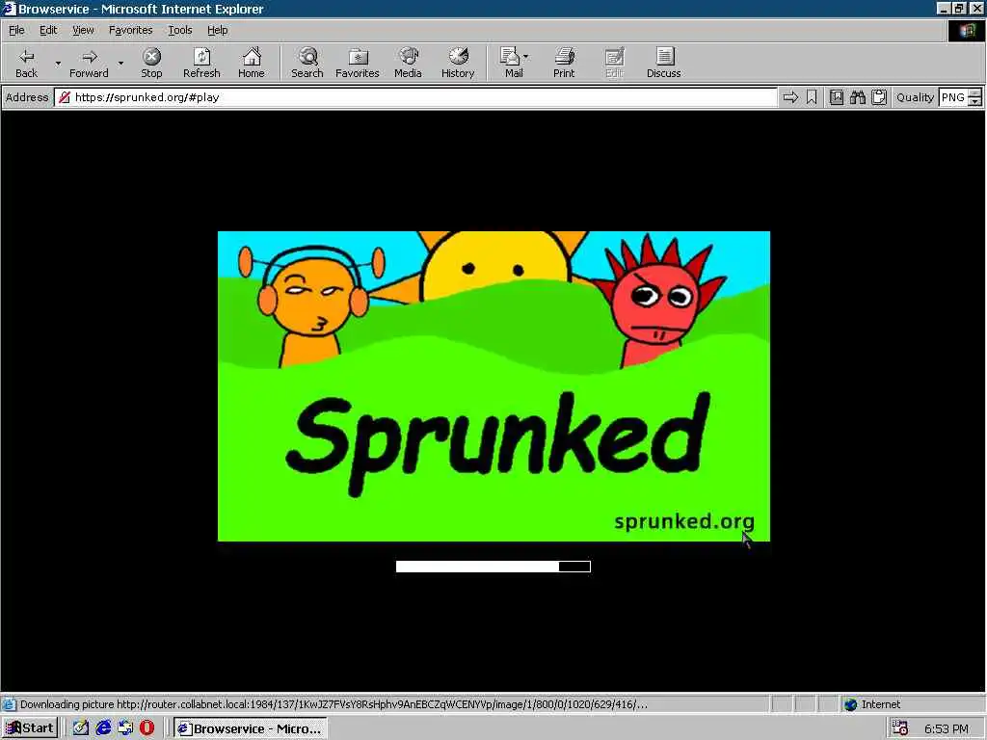Click the Edit toolbar button

pyautogui.click(x=614, y=63)
